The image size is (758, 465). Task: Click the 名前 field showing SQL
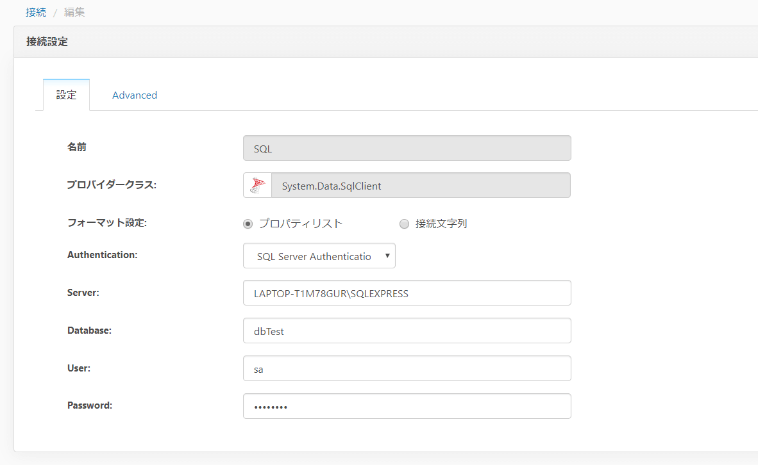tap(407, 148)
